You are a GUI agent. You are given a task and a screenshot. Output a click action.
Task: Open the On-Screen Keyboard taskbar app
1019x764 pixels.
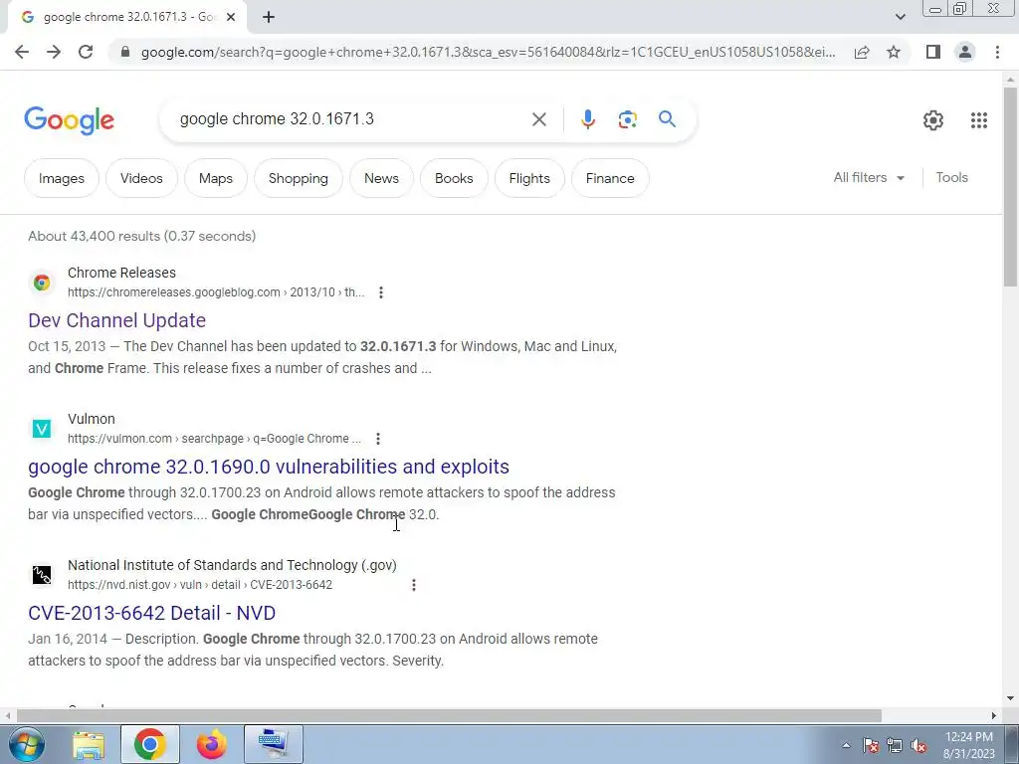coord(274,744)
